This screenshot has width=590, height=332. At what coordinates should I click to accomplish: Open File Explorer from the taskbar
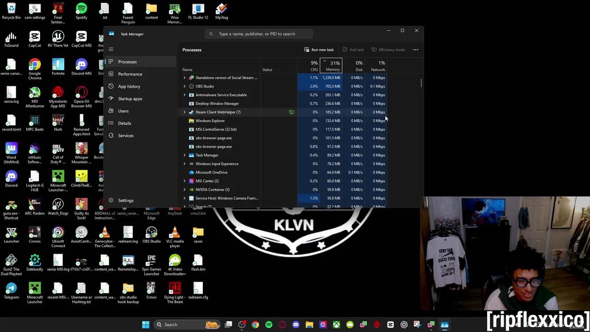point(309,325)
